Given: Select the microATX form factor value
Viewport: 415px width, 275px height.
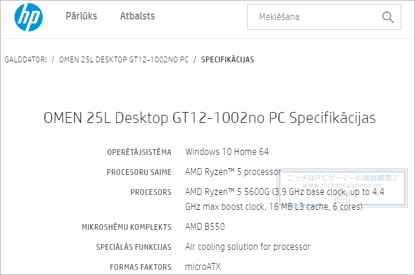Looking at the screenshot, I should point(203,266).
